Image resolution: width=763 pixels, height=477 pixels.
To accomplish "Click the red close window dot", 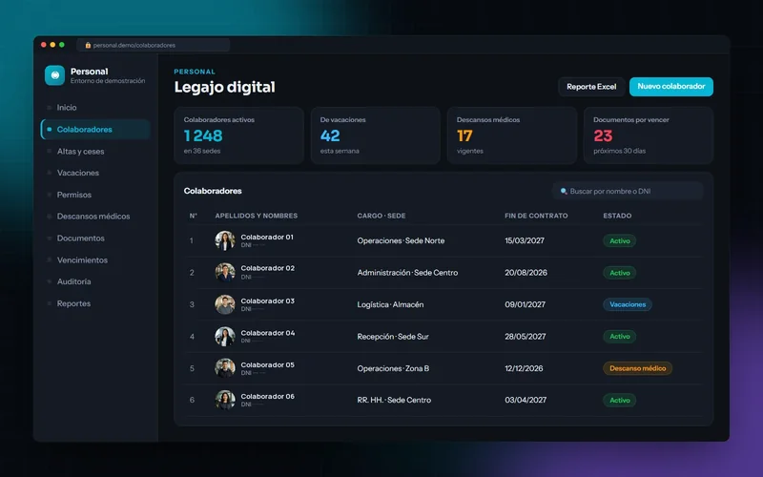I will point(44,45).
